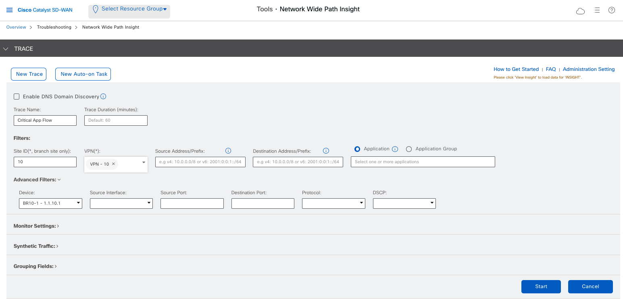The image size is (623, 299).
Task: Click the help question mark icon
Action: [x=611, y=10]
